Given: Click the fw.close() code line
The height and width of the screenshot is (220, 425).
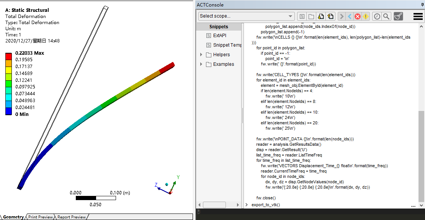Looking at the screenshot, I should [266, 198].
